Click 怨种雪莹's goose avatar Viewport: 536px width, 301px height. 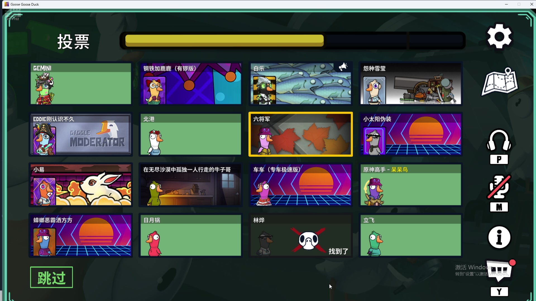click(x=374, y=90)
